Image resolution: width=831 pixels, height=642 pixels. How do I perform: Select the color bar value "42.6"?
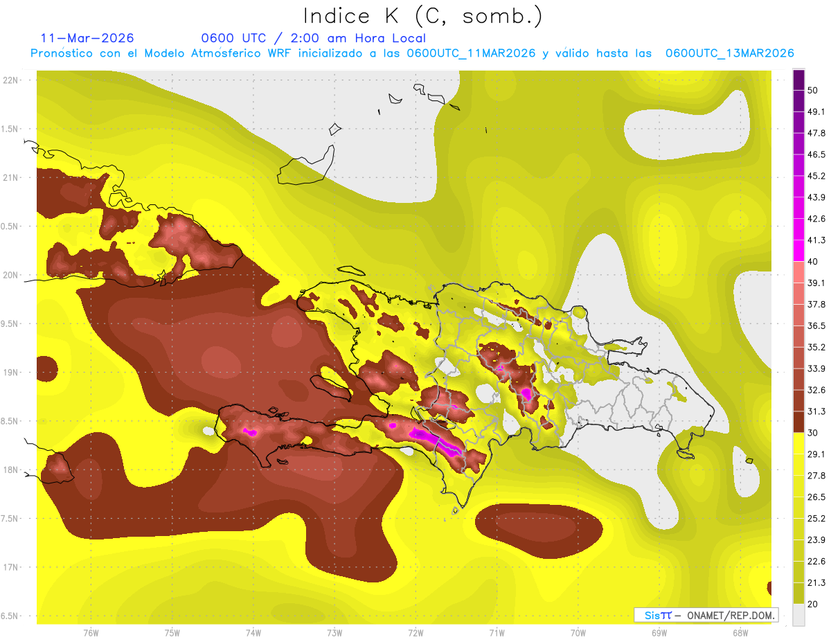coord(816,220)
